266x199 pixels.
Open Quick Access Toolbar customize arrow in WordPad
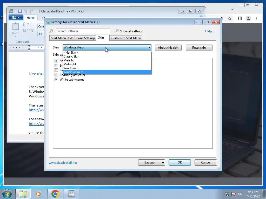(36, 11)
